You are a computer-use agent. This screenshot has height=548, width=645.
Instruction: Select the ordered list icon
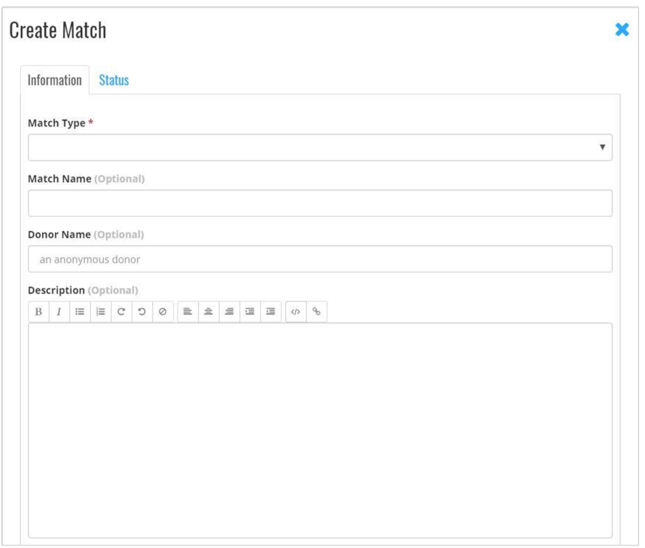click(101, 311)
